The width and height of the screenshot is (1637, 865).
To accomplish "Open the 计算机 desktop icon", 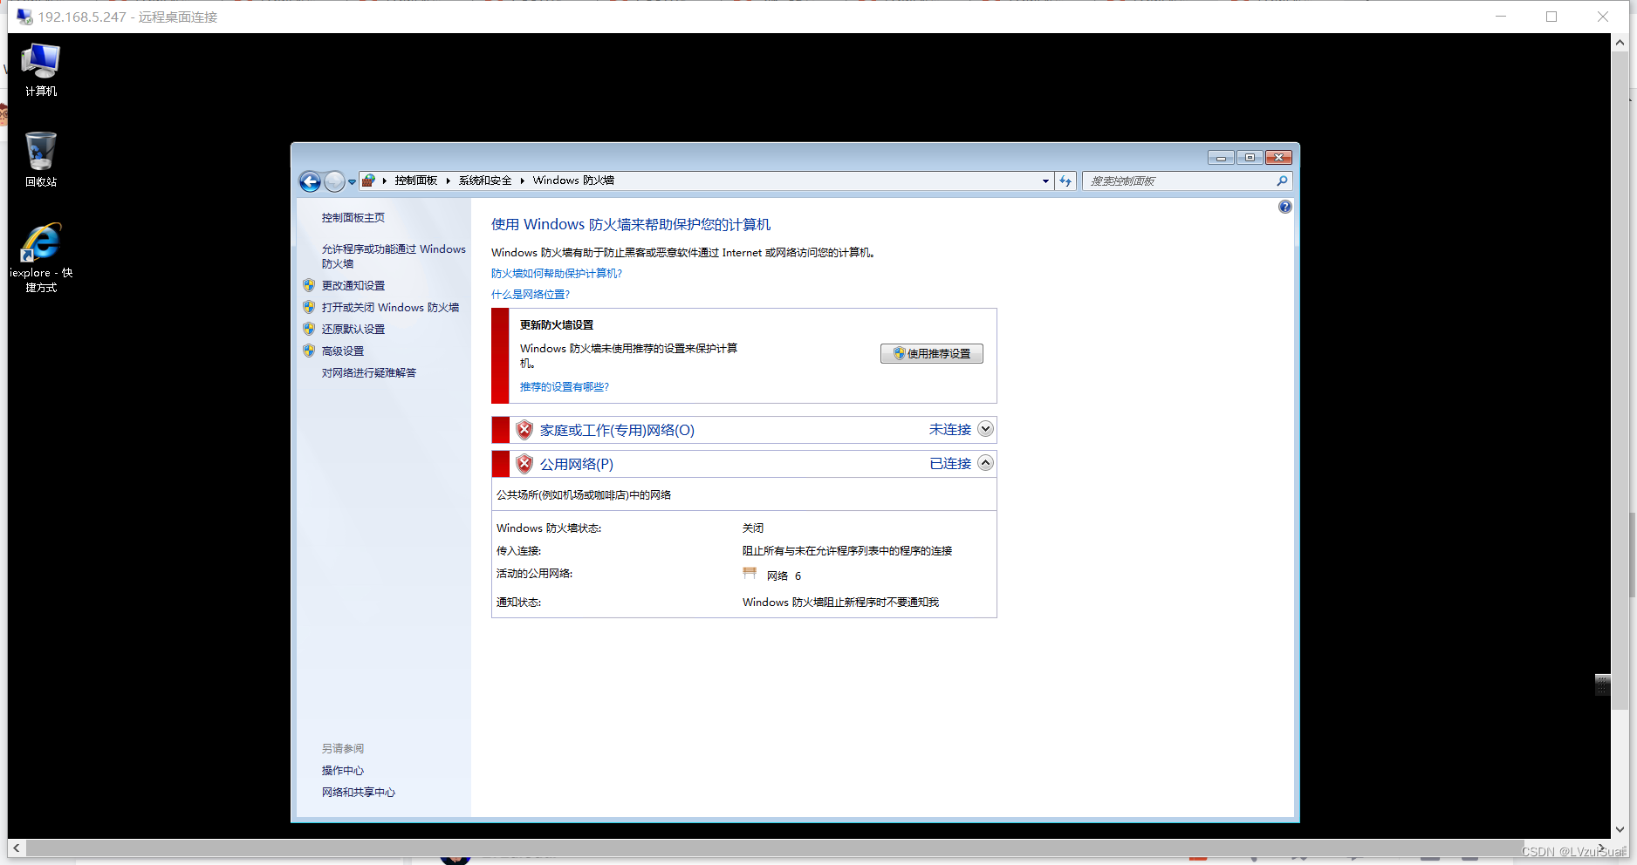I will coord(40,70).
